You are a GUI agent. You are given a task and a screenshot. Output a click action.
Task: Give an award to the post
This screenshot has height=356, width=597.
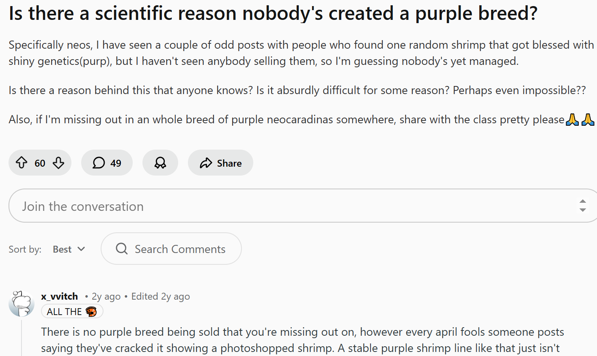160,163
